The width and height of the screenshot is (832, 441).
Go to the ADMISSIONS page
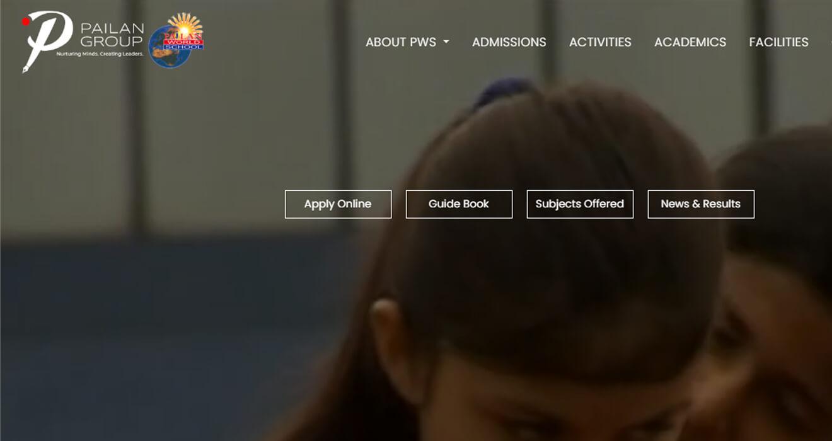pos(509,42)
